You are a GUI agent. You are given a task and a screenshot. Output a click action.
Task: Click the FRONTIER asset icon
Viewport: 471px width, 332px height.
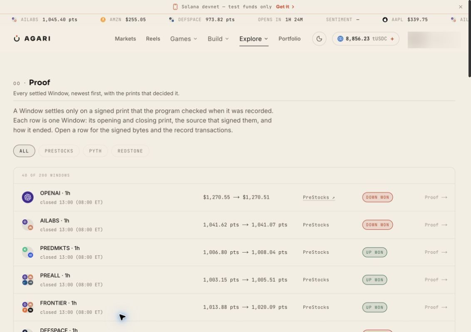(27, 307)
